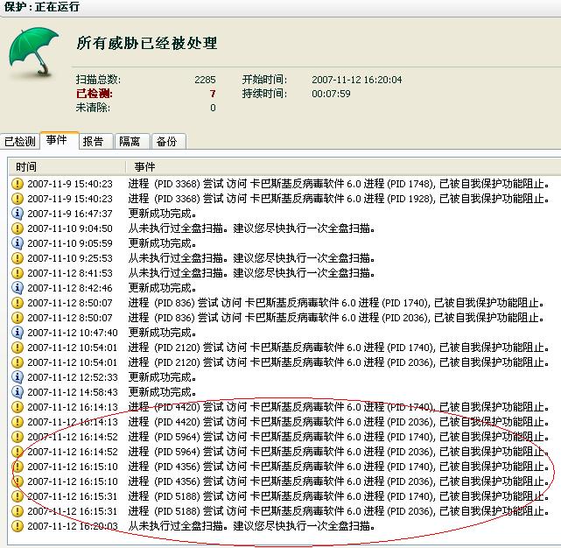This screenshot has width=561, height=548.
Task: Click the start time 2007-11-12 16:20:04
Action: (x=357, y=80)
